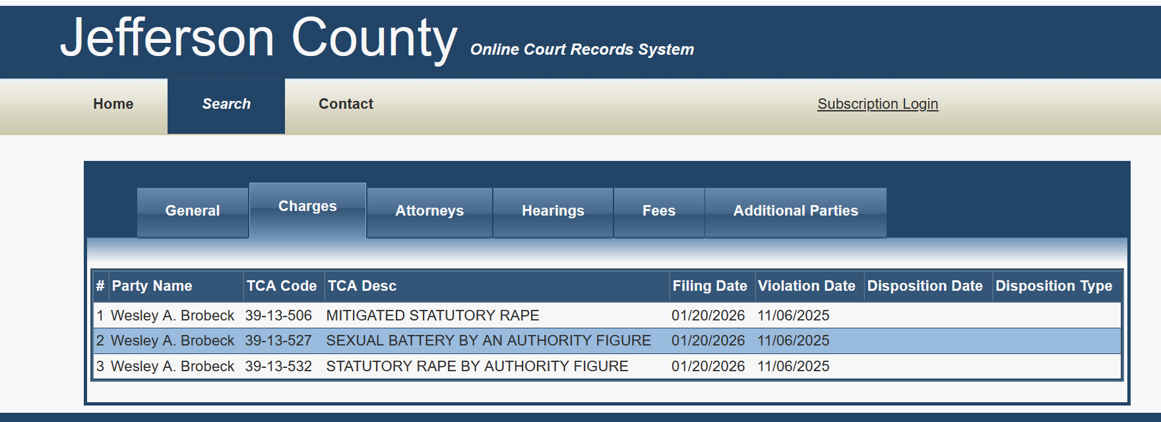The image size is (1161, 422).
Task: Select the Mitigated Statutory Rape charge row
Action: click(x=607, y=316)
